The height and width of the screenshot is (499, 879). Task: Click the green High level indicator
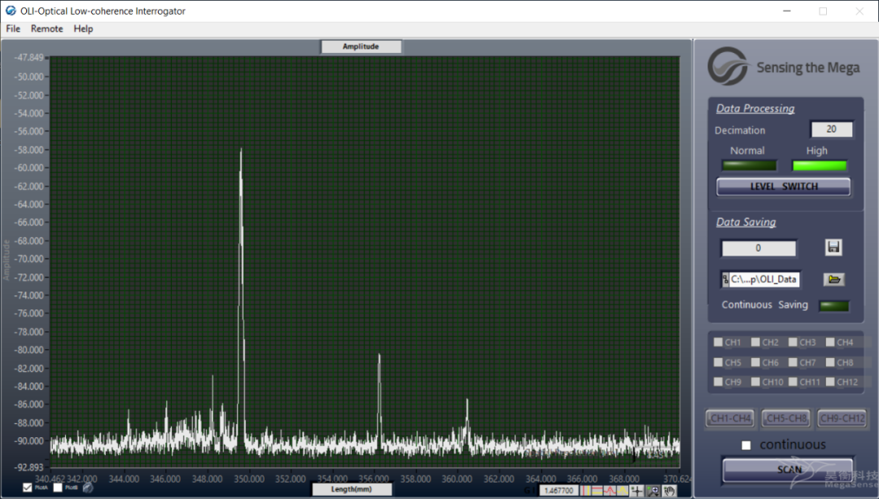[x=819, y=166]
